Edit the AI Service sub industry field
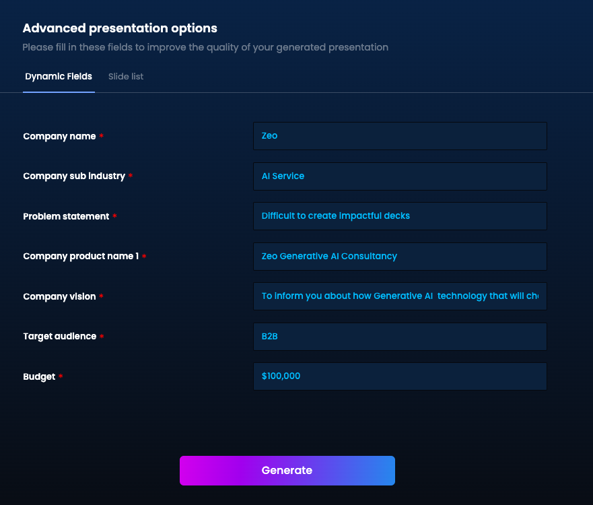593x505 pixels. [x=400, y=176]
